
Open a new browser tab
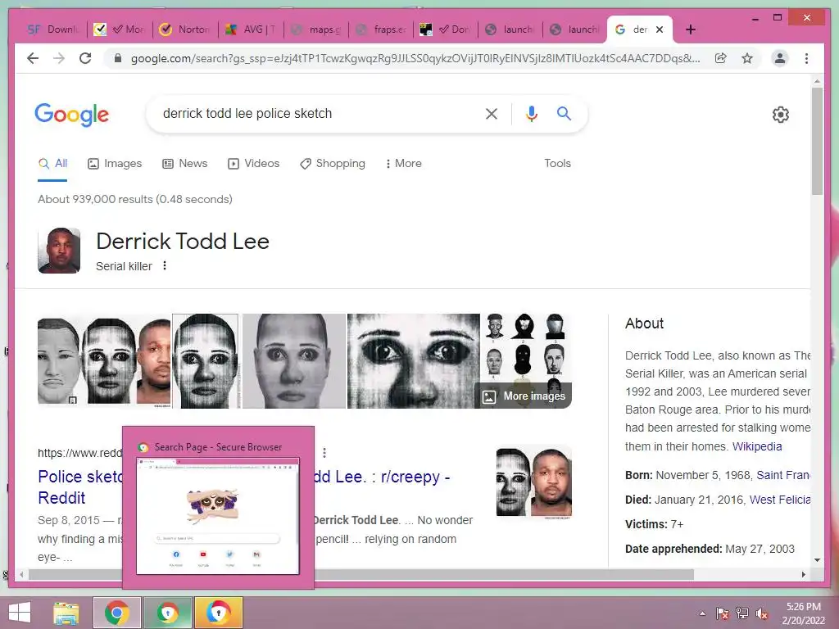pos(690,29)
